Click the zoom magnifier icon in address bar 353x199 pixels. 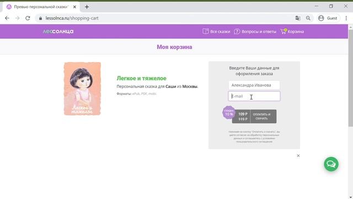[308, 18]
